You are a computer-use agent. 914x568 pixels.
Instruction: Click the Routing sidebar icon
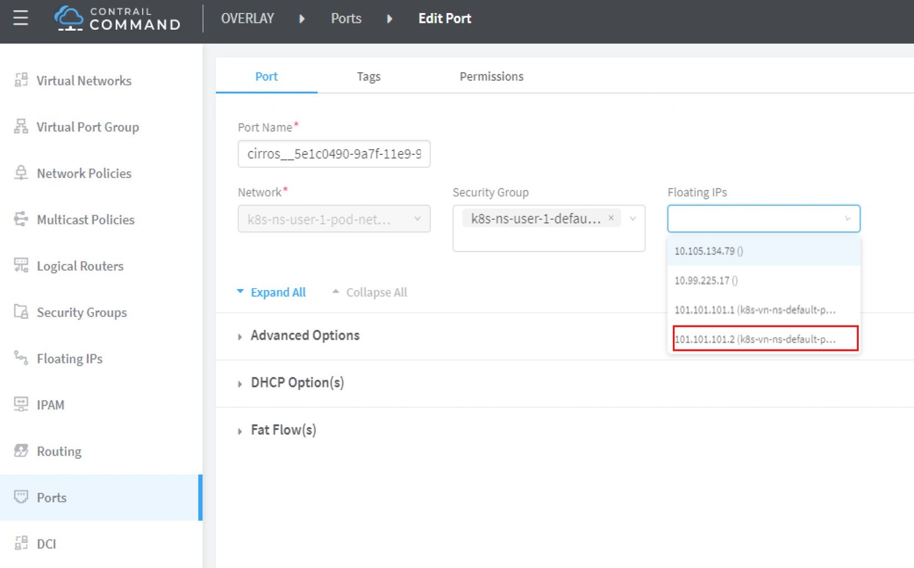[21, 451]
